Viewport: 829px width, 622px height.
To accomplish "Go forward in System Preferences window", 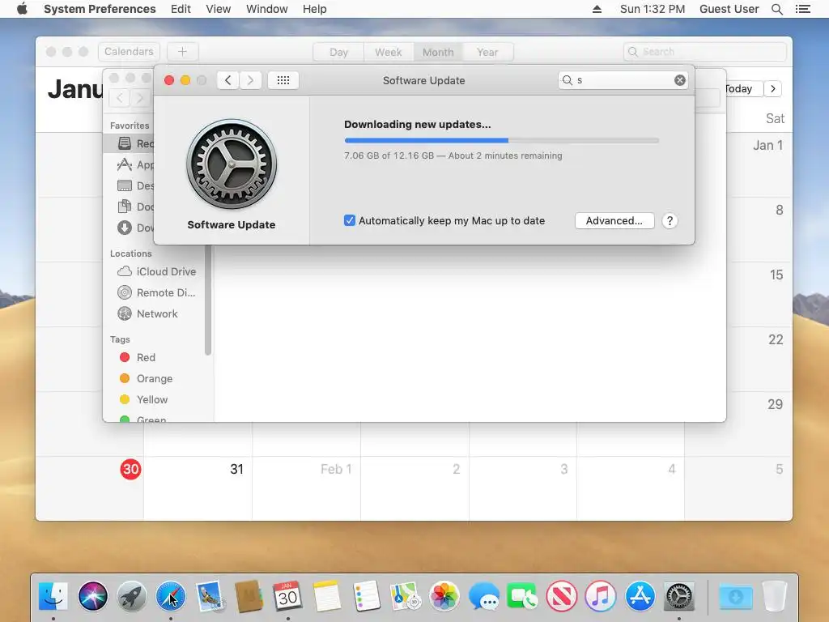I will tap(251, 80).
